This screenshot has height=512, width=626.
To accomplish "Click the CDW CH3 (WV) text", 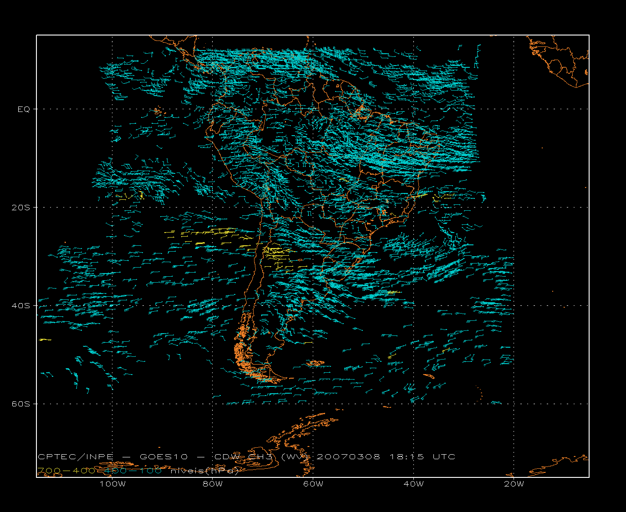I will [x=262, y=456].
